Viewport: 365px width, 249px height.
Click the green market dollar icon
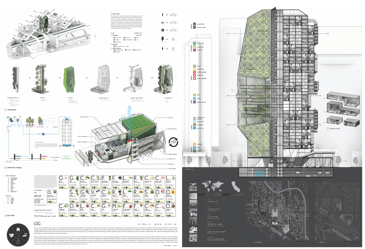(x=194, y=151)
